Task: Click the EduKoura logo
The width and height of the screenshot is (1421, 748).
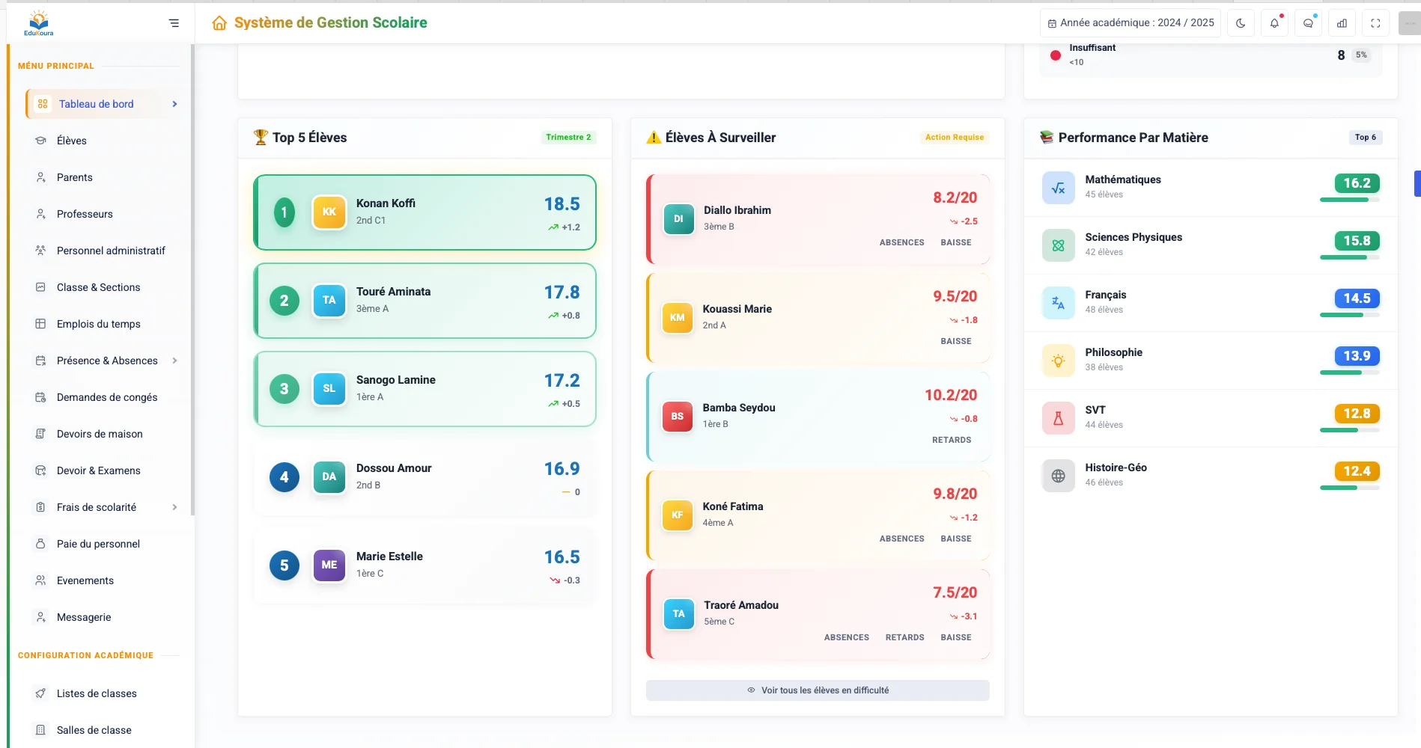Action: click(x=39, y=22)
